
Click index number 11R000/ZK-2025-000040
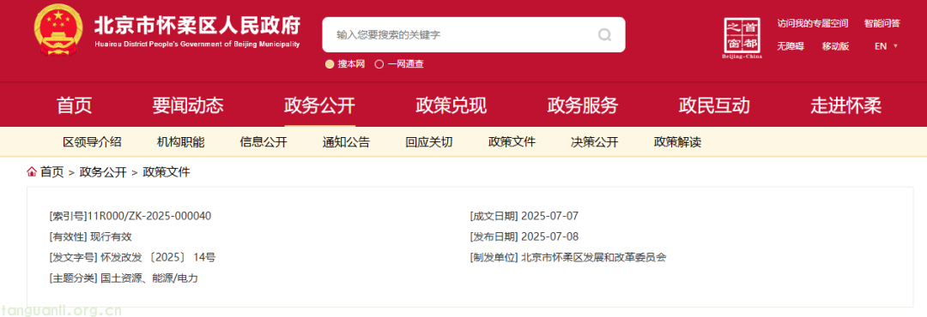point(149,216)
